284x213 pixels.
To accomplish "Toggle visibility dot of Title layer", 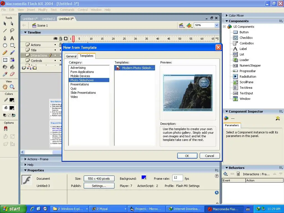I will coord(55,50).
